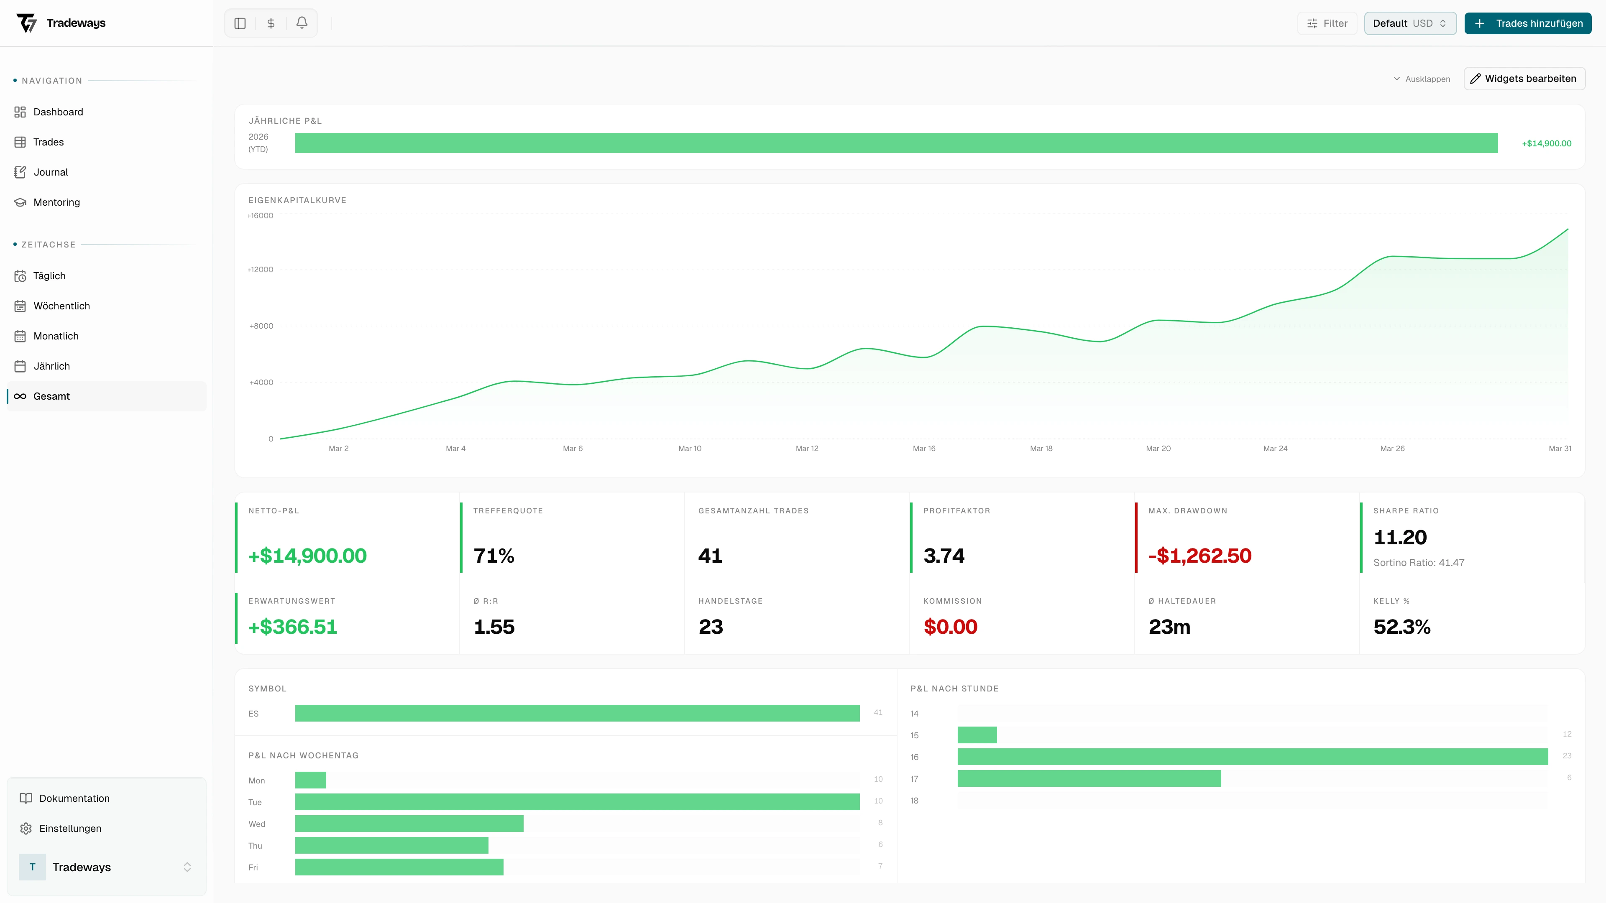Expand widgets with Ausklappen chevron
Image resolution: width=1606 pixels, height=903 pixels.
pos(1396,79)
